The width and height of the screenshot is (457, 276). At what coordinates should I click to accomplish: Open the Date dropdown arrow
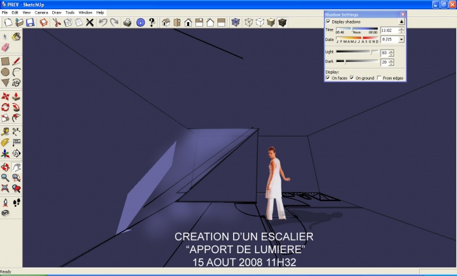[x=401, y=39]
